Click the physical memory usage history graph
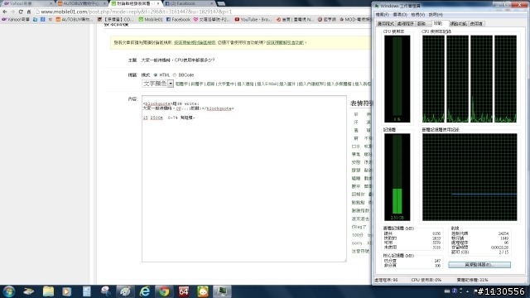Viewport: 530px width, 298px height. (x=470, y=177)
